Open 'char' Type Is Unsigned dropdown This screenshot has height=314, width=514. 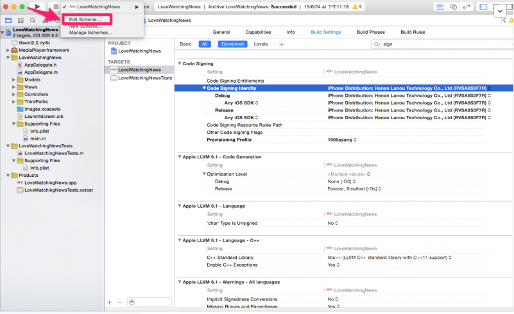333,223
